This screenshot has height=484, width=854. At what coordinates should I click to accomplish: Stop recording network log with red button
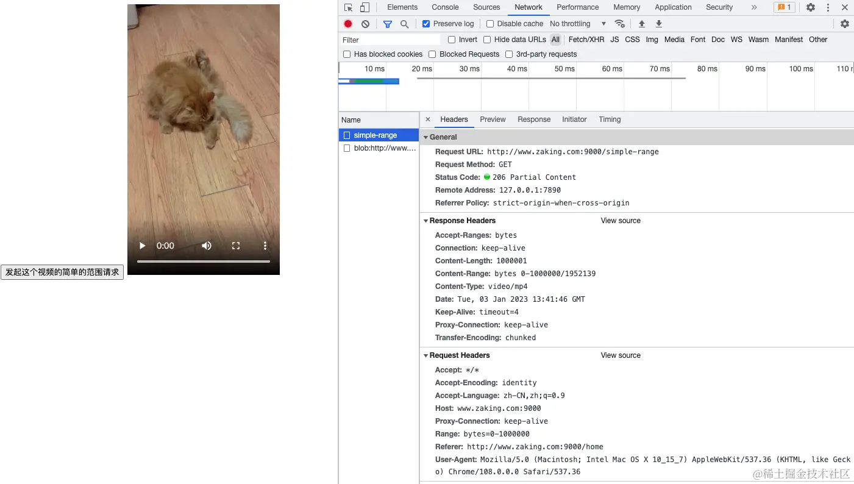coord(348,24)
